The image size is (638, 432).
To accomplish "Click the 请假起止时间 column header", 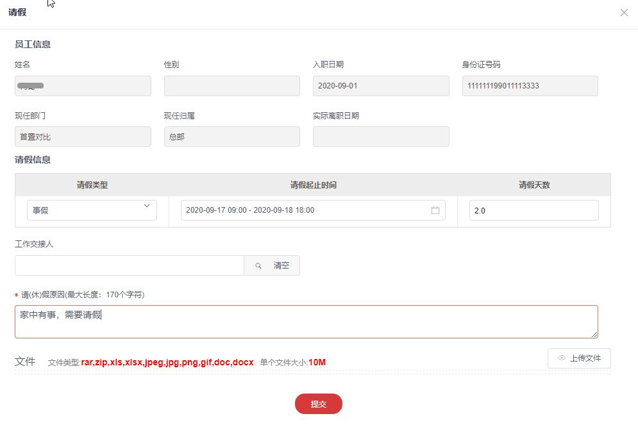I will click(314, 185).
